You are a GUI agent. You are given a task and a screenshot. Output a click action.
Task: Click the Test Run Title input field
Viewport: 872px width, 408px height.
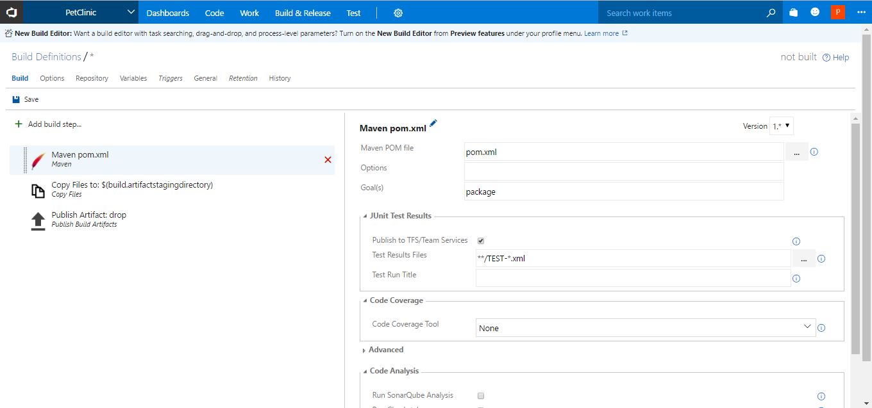tap(633, 278)
